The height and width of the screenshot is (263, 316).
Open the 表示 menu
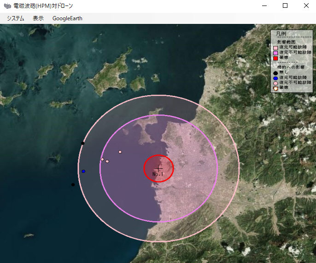38,18
